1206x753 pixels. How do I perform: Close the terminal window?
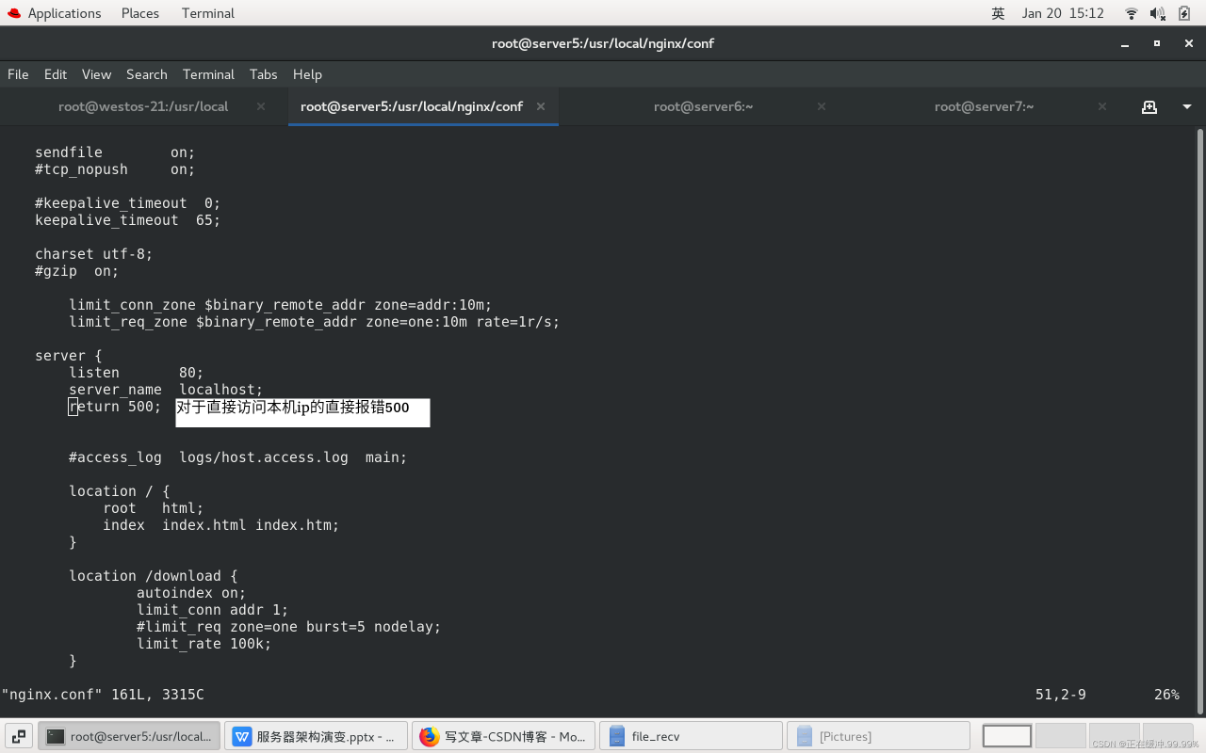(x=1188, y=43)
